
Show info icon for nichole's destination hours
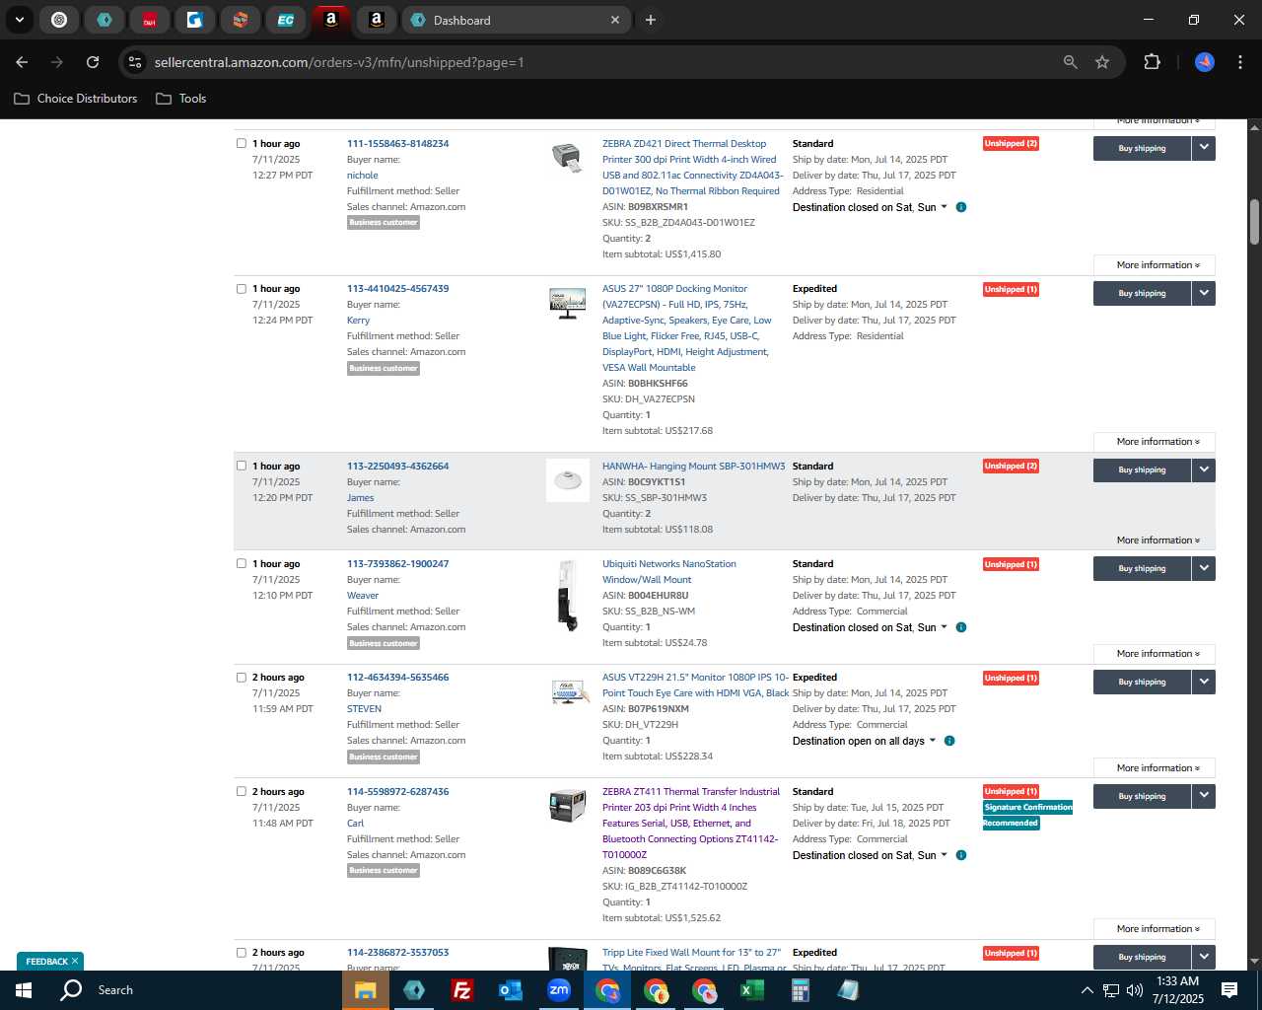pyautogui.click(x=961, y=207)
